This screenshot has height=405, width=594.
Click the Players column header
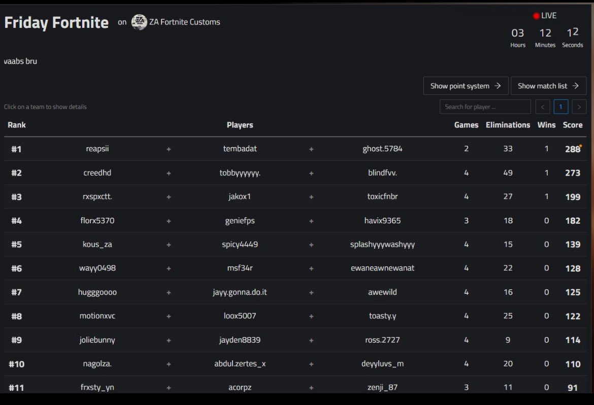pos(240,125)
